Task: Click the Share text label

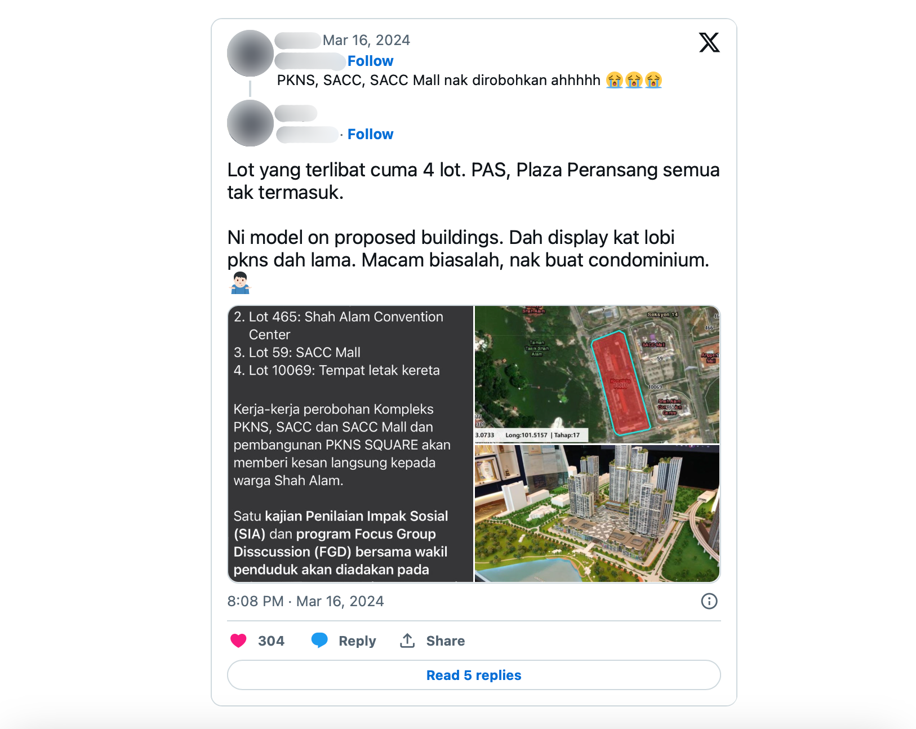Action: pos(445,641)
